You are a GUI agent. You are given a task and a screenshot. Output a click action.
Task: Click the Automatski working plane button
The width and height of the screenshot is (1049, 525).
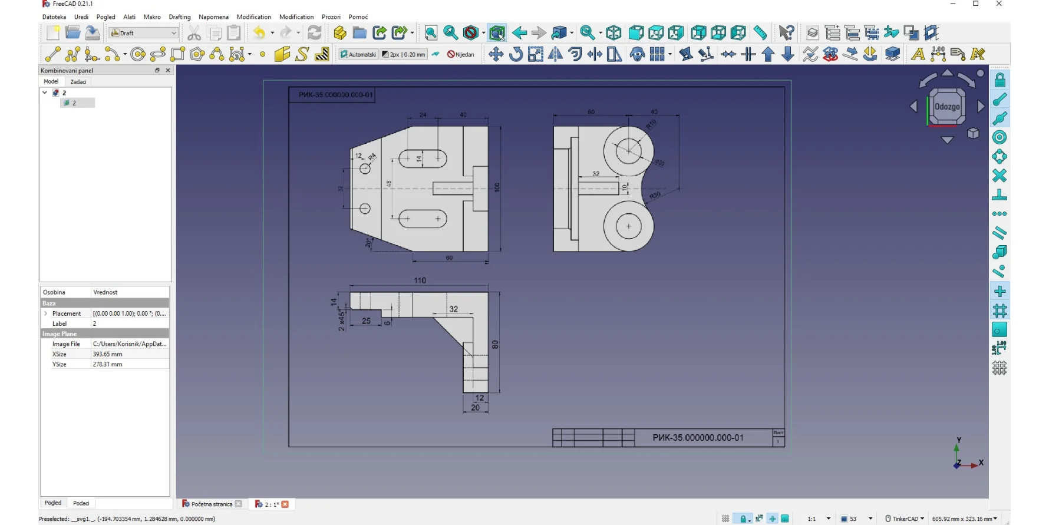pos(358,54)
